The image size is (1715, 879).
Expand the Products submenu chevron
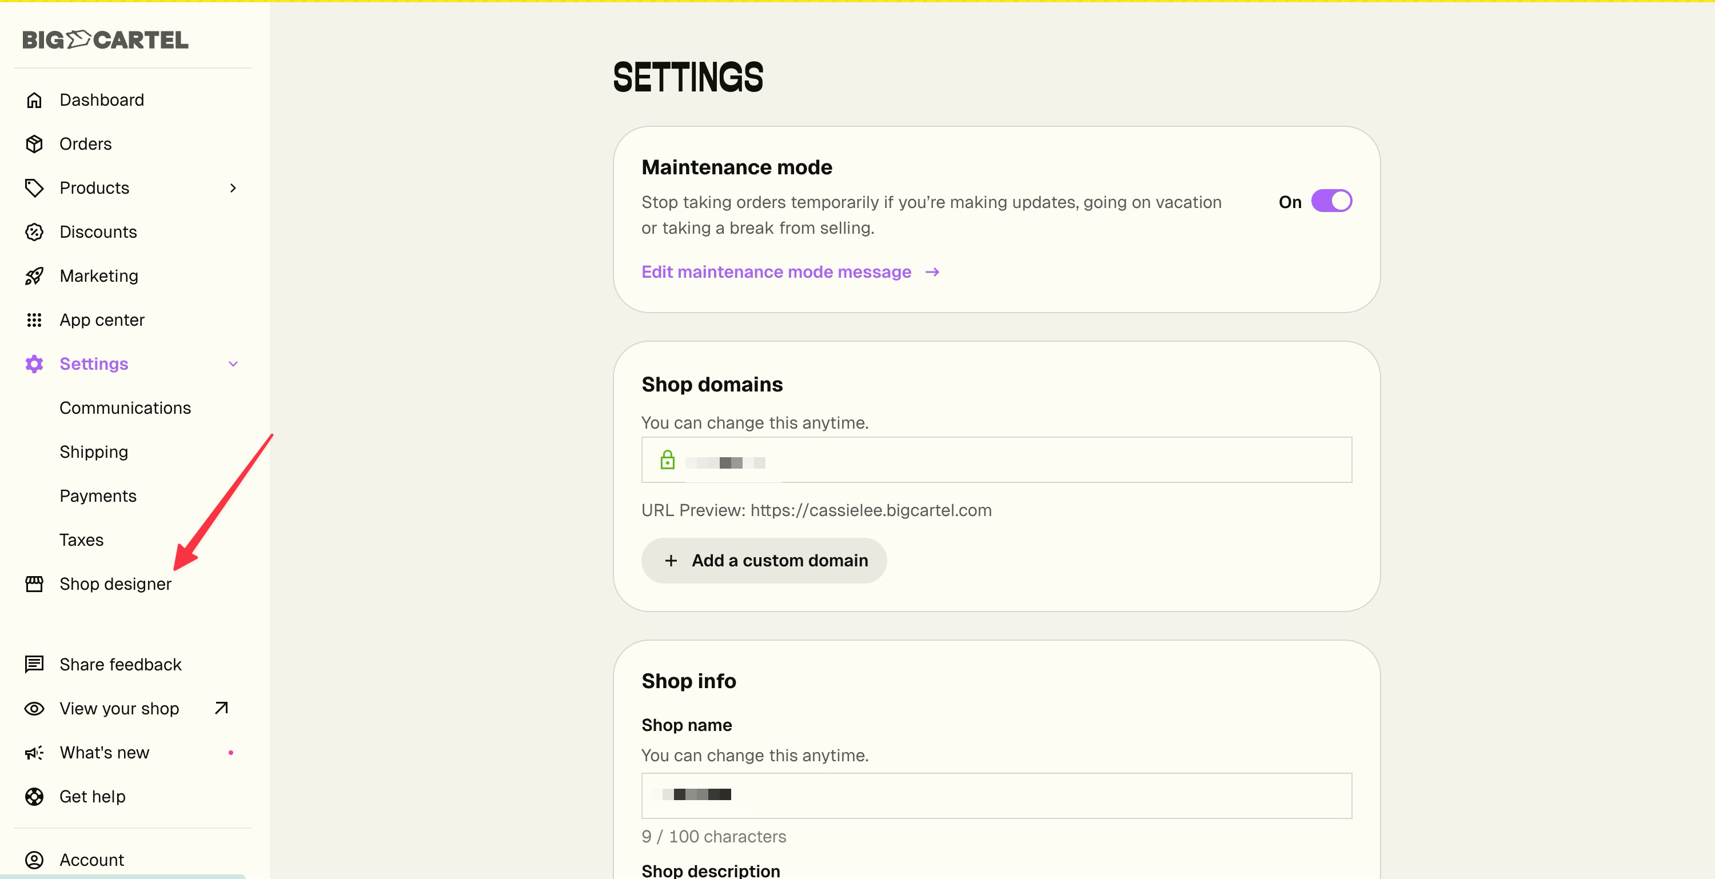tap(233, 187)
